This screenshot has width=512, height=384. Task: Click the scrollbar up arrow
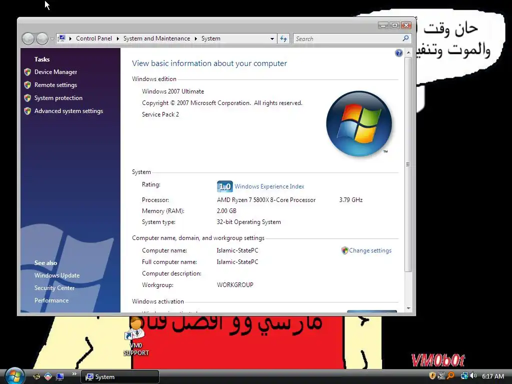point(408,52)
